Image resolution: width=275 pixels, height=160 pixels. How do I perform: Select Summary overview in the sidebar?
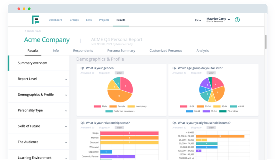click(39, 63)
